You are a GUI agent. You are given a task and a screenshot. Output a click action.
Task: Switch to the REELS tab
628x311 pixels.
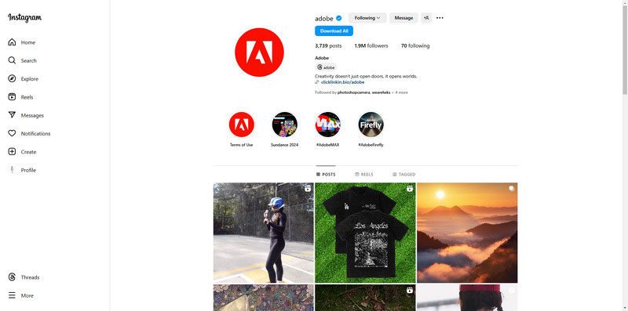[364, 174]
